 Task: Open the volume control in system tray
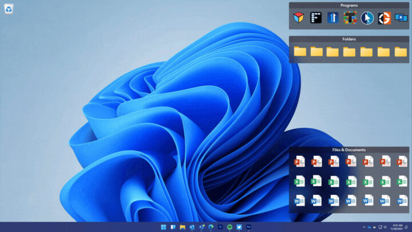[385, 227]
